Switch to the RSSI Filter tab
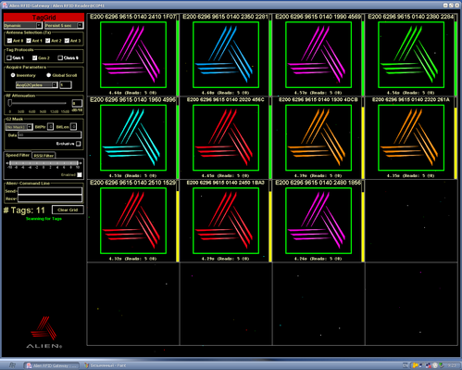 tap(44, 156)
